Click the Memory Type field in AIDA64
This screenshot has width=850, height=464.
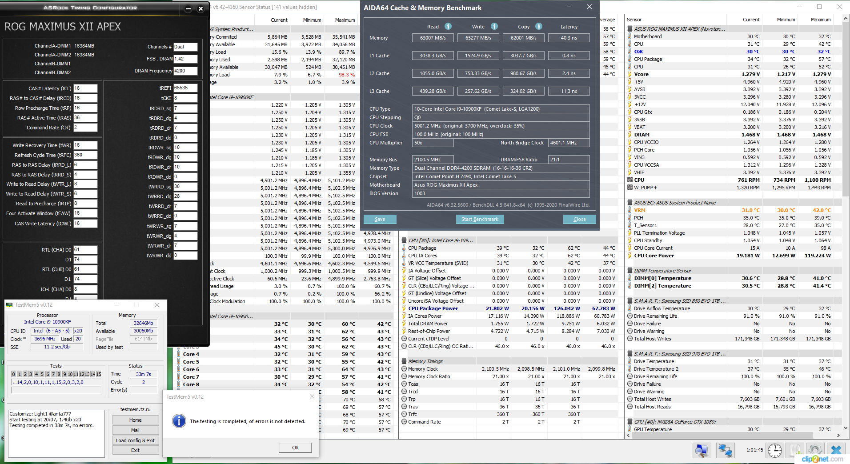click(501, 168)
